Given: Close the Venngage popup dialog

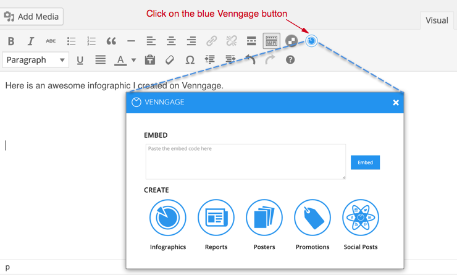Looking at the screenshot, I should (395, 103).
